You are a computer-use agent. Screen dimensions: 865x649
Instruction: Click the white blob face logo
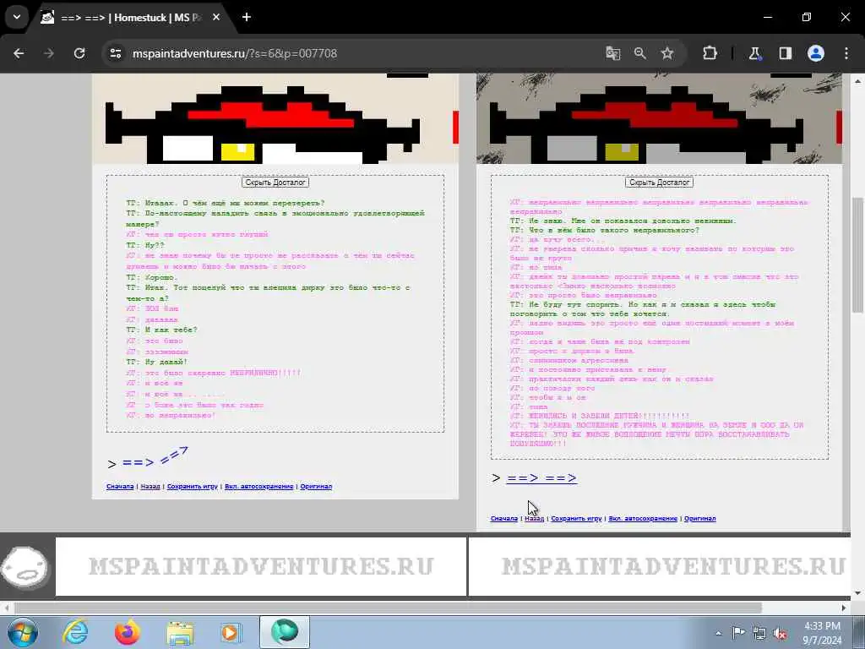point(24,566)
